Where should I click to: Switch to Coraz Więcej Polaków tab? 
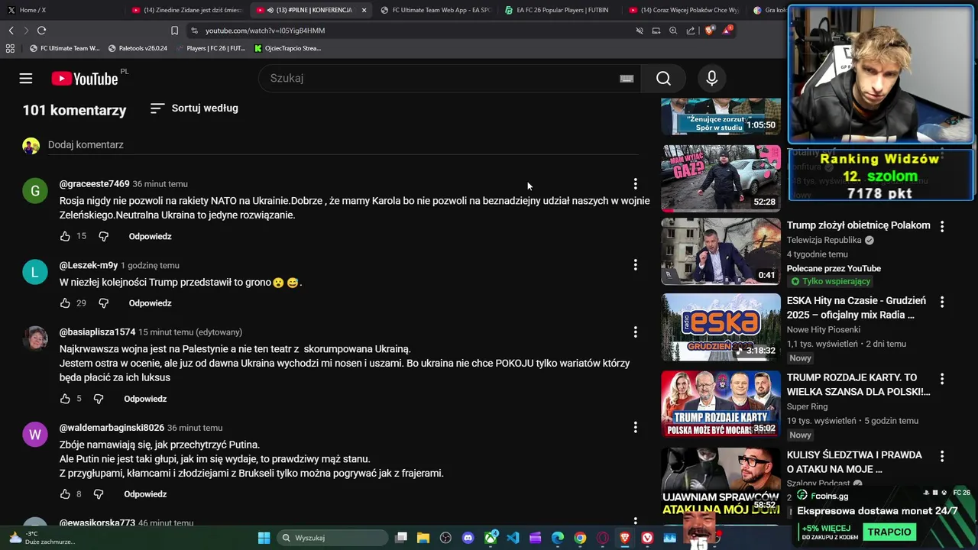(685, 10)
